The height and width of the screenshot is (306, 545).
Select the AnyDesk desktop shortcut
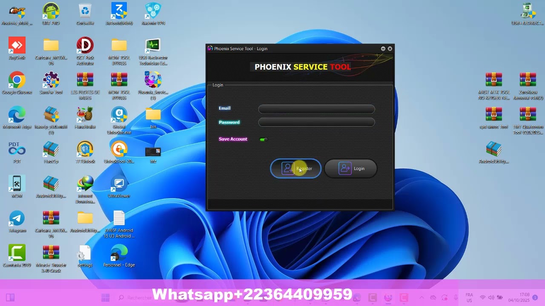pyautogui.click(x=17, y=48)
